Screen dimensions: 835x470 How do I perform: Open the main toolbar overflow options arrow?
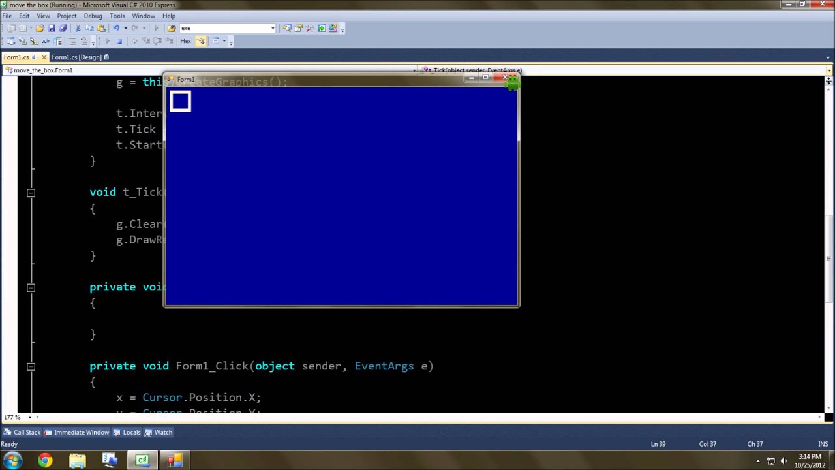tap(342, 29)
